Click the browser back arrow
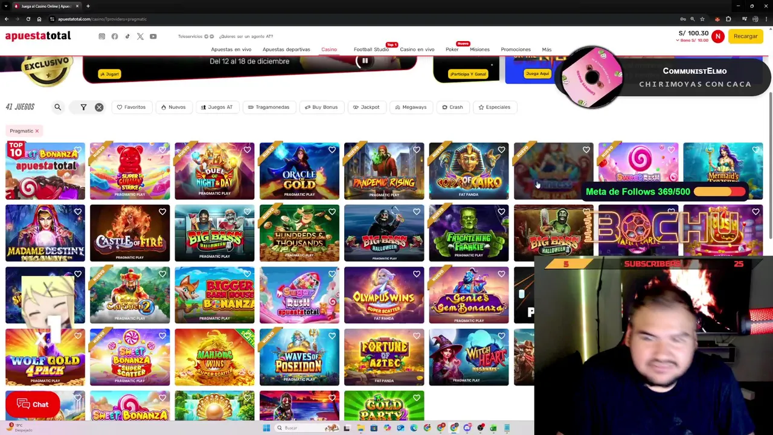 7,19
